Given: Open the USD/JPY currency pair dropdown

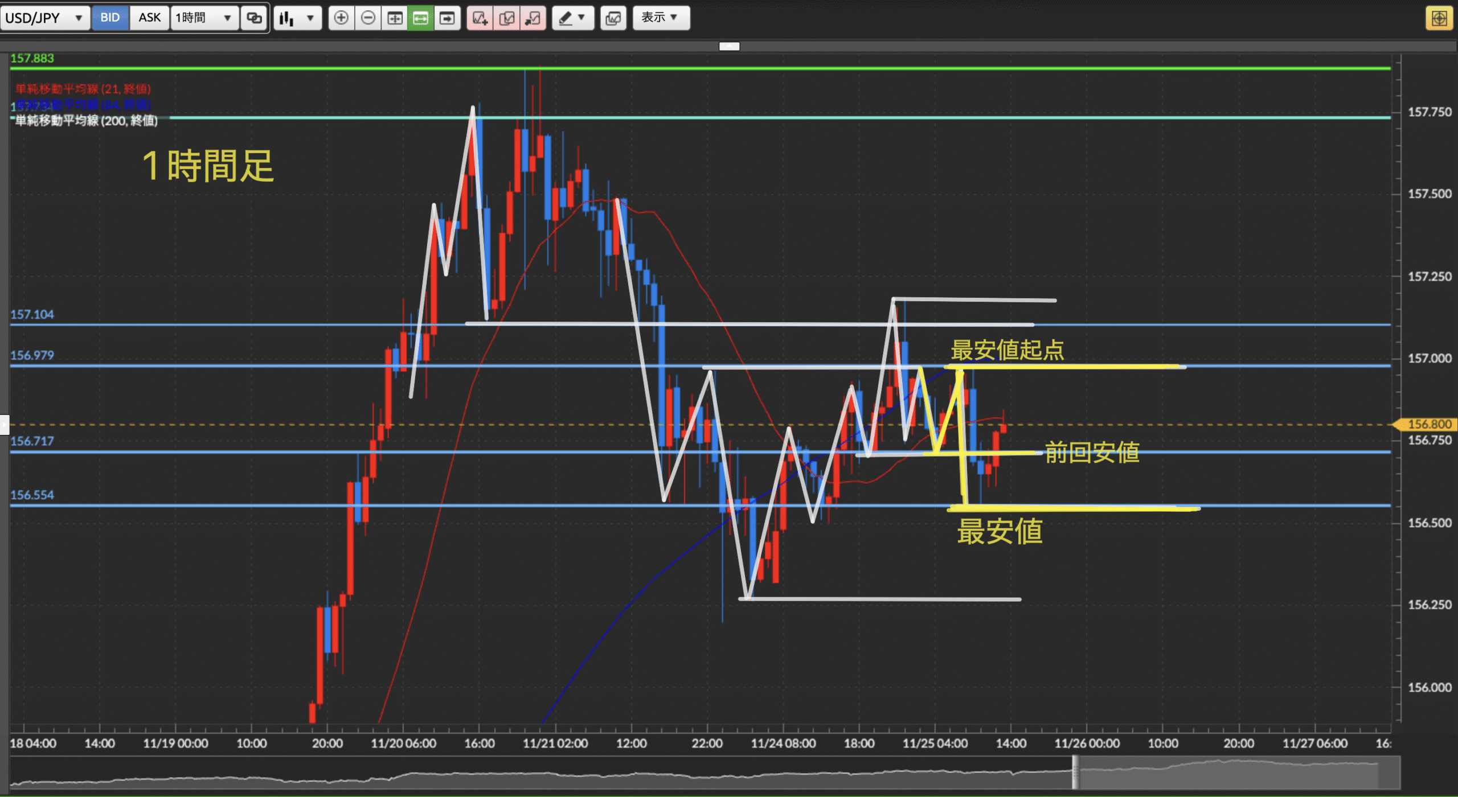Looking at the screenshot, I should 44,18.
